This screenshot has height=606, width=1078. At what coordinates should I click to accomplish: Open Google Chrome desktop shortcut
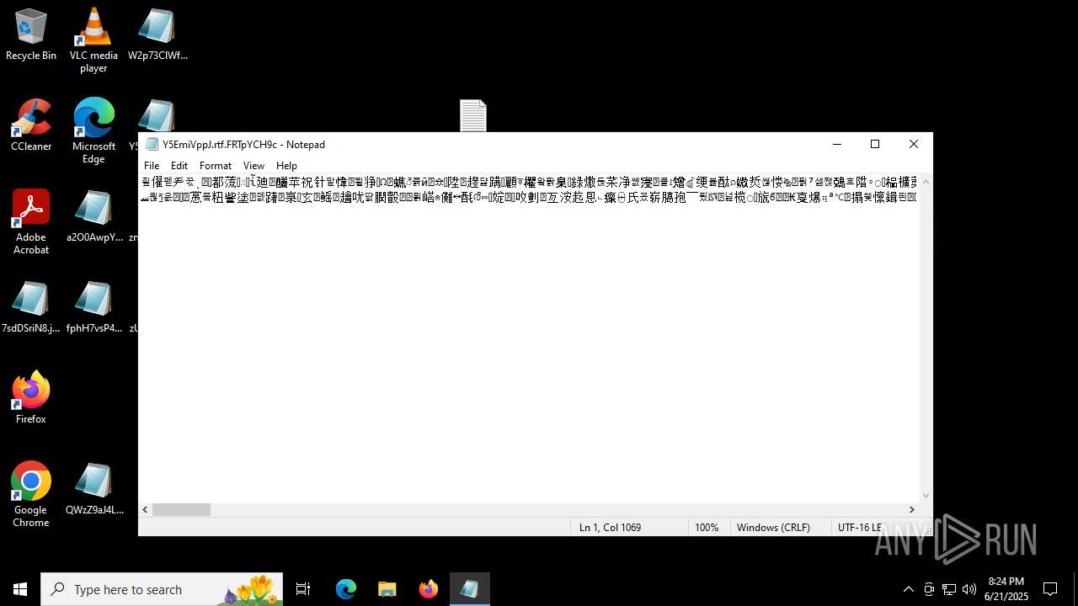[31, 495]
